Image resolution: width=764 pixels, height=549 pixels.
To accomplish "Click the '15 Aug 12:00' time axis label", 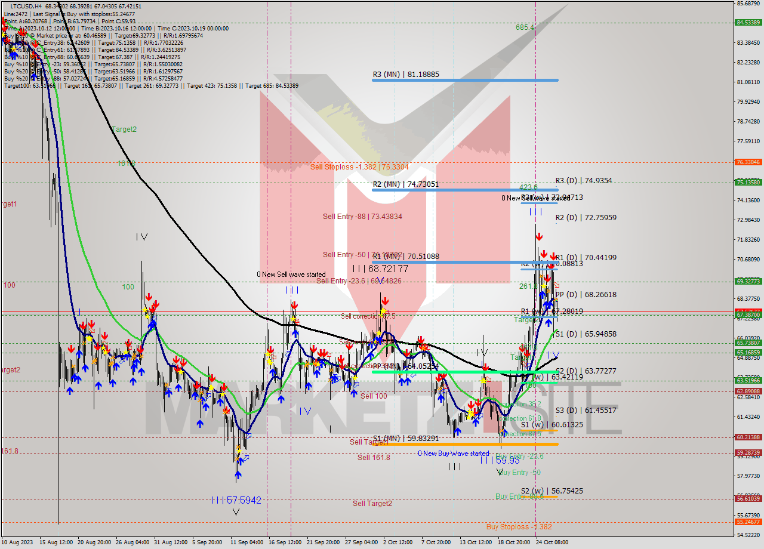I will coord(56,542).
